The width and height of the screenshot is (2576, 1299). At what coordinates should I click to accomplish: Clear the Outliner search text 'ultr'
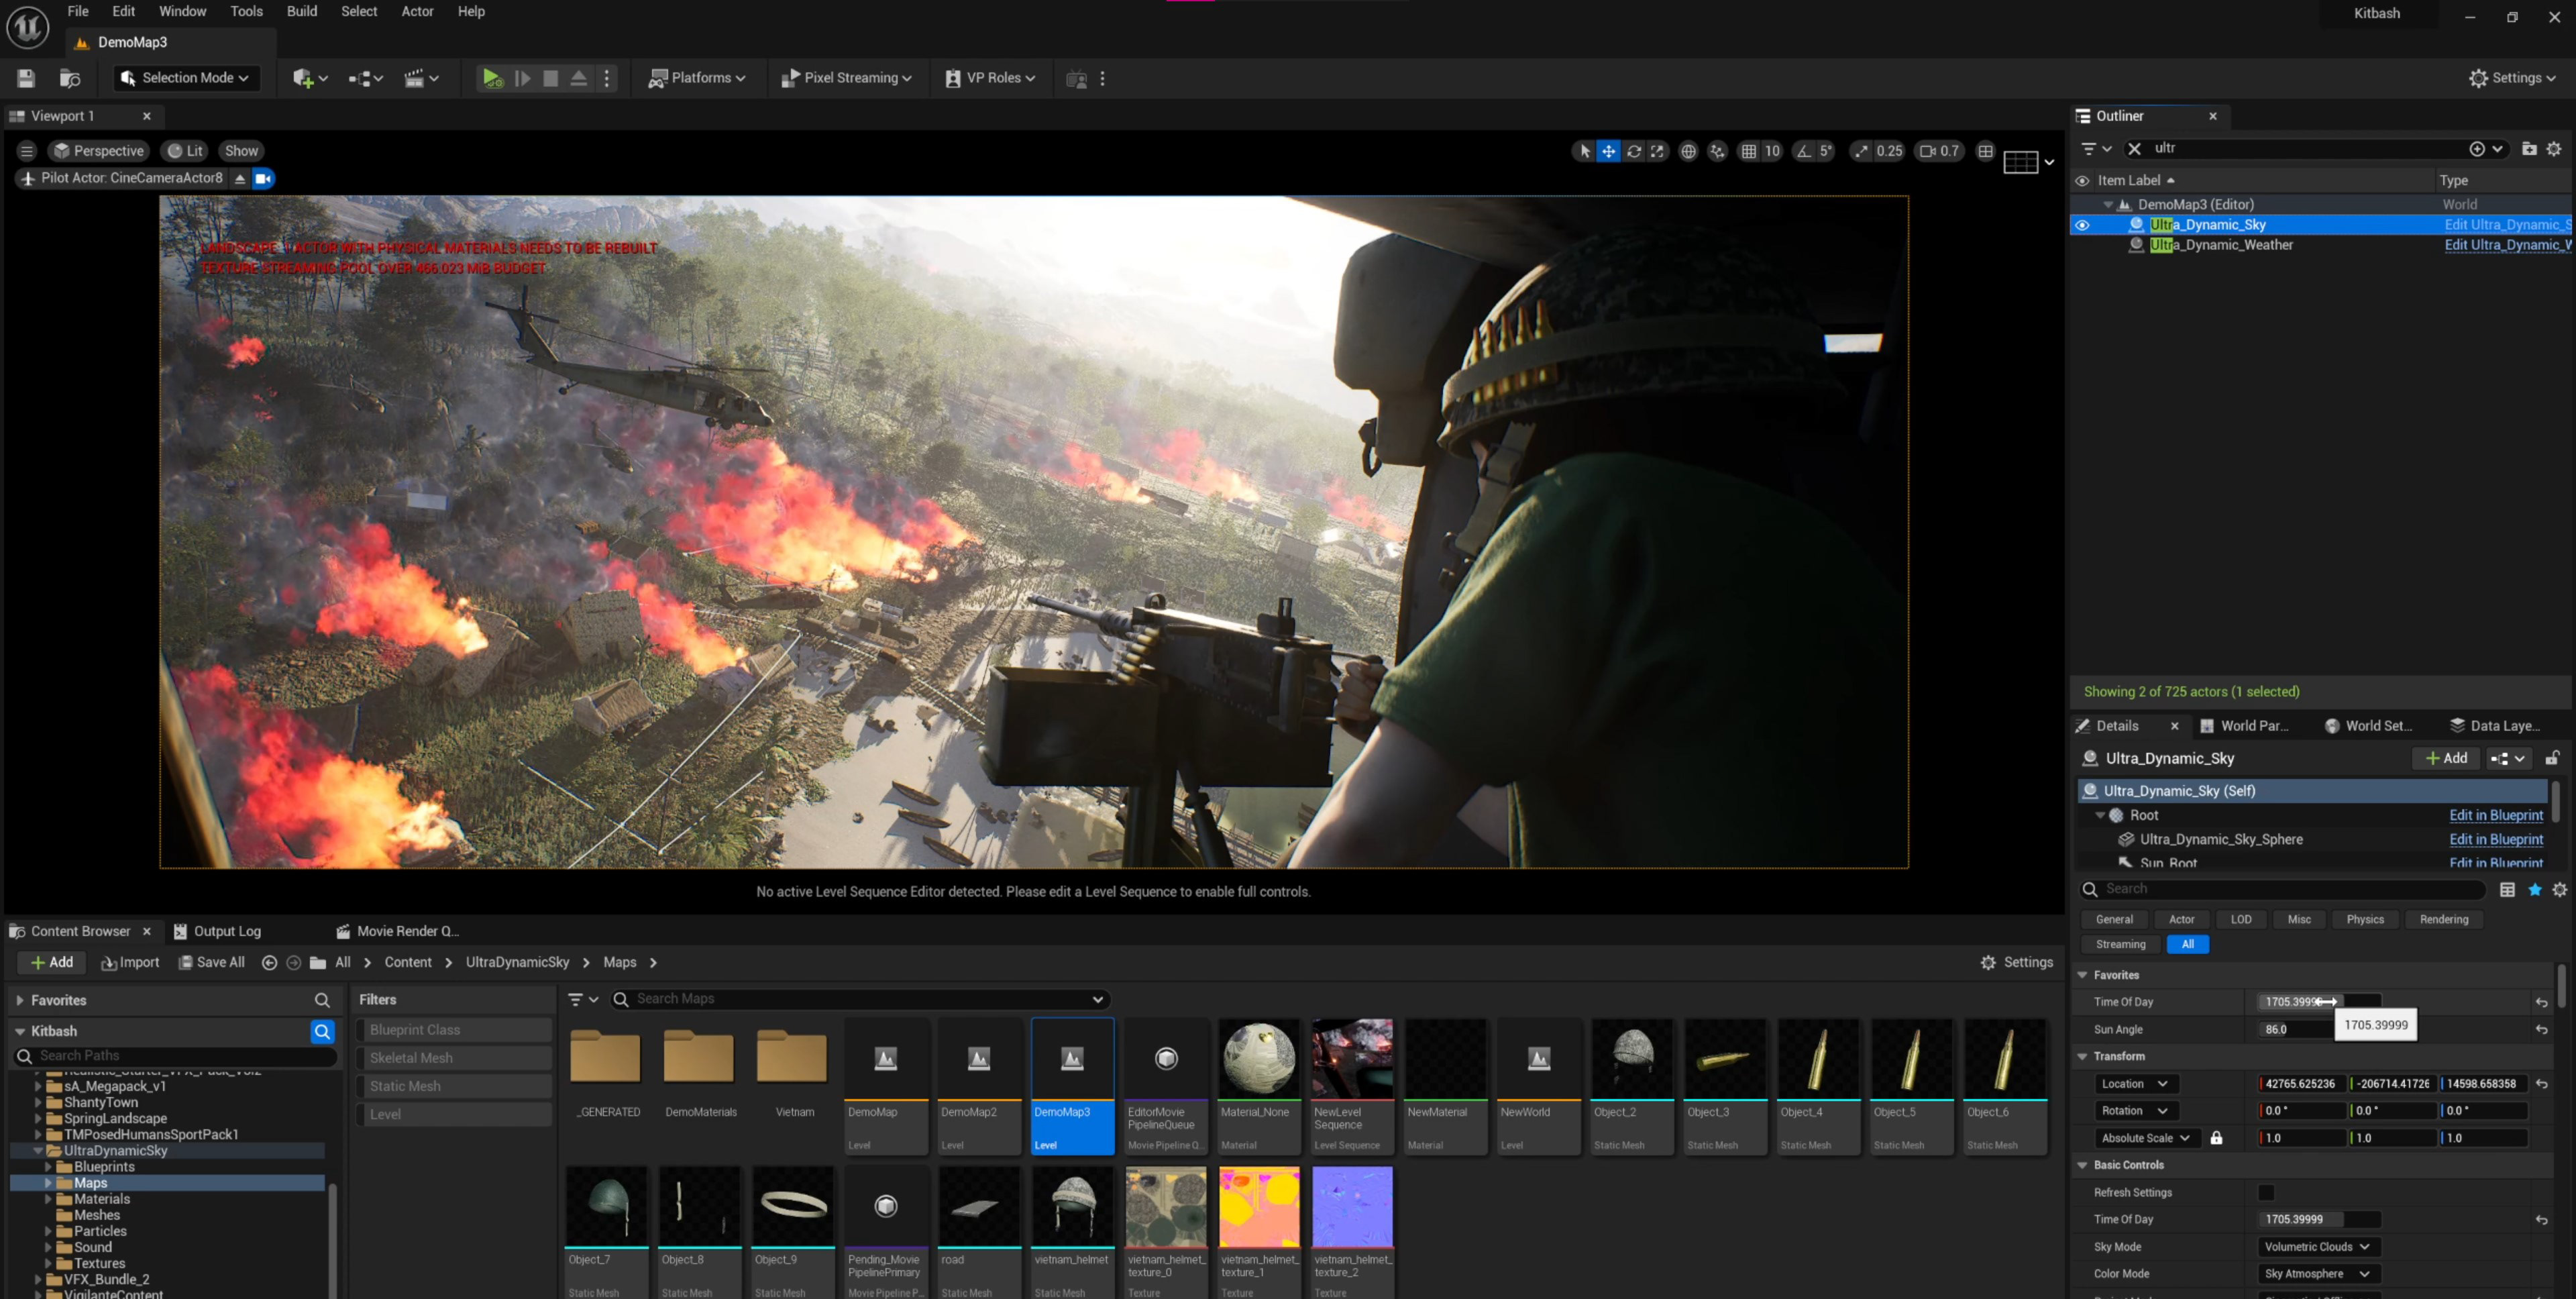click(x=2134, y=148)
